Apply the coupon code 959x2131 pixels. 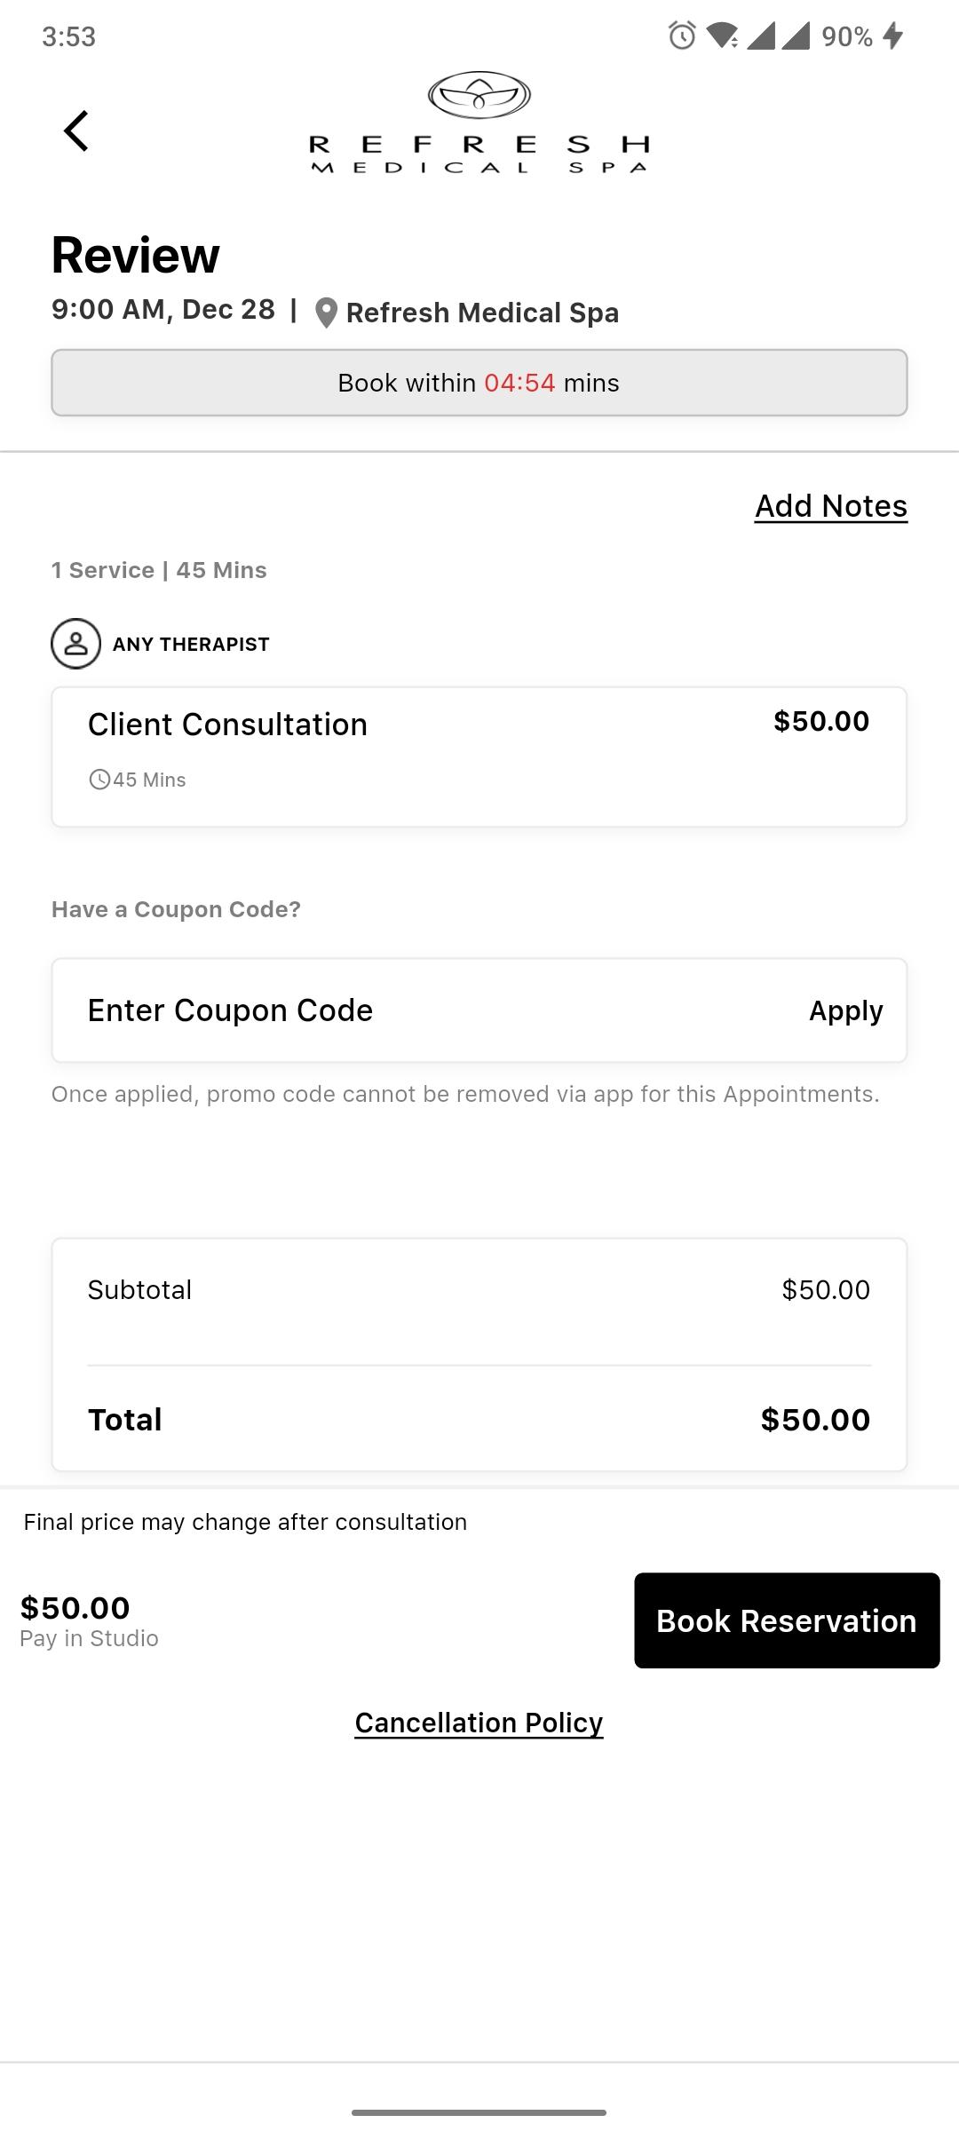point(845,1010)
